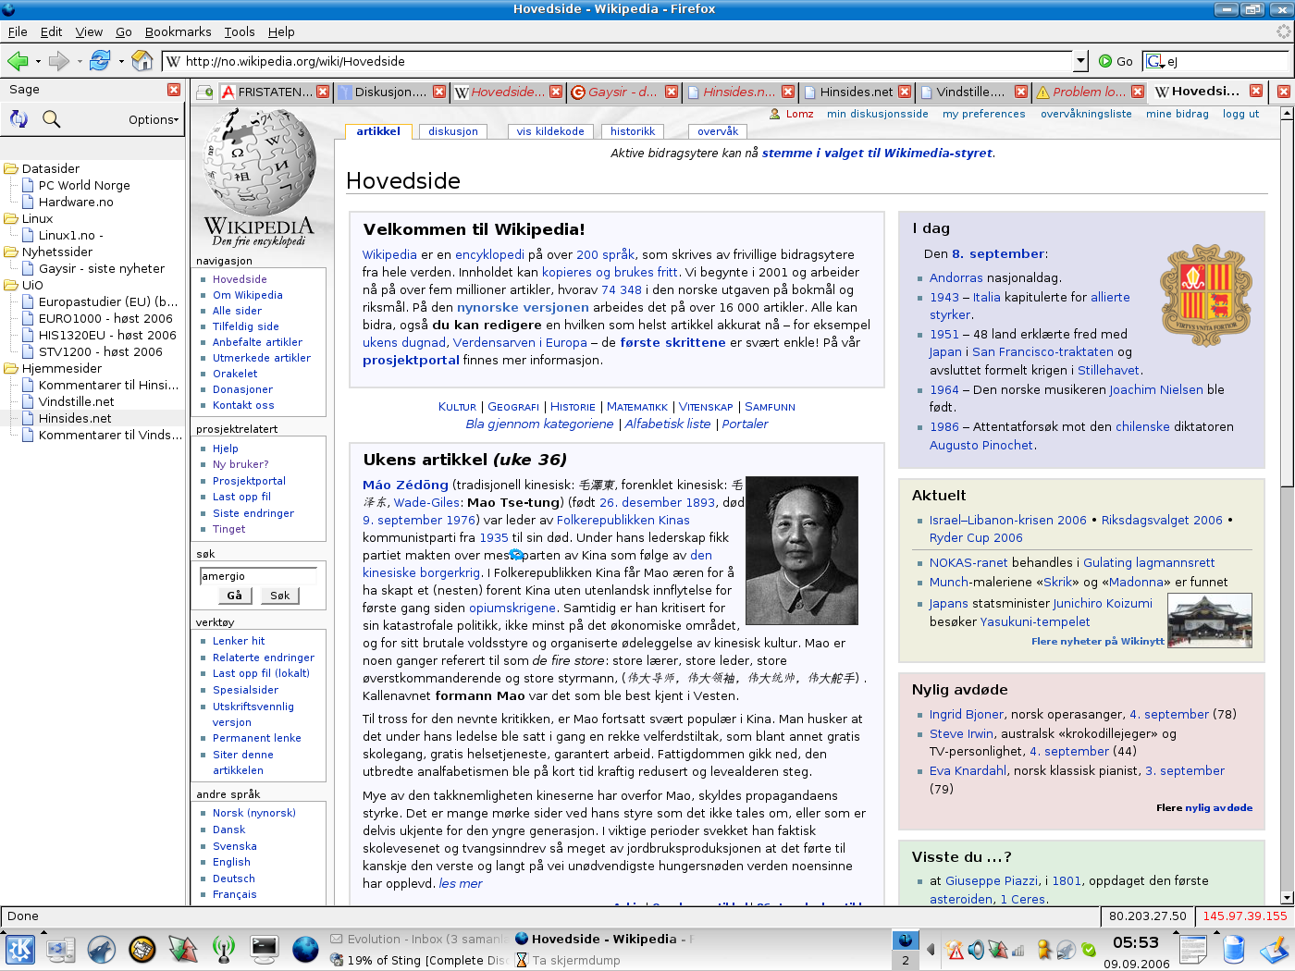Image resolution: width=1295 pixels, height=971 pixels.
Task: Open the Tools menu
Action: coord(240,31)
